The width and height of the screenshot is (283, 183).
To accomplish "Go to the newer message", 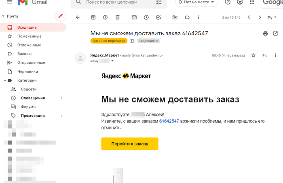I will pos(249,17).
